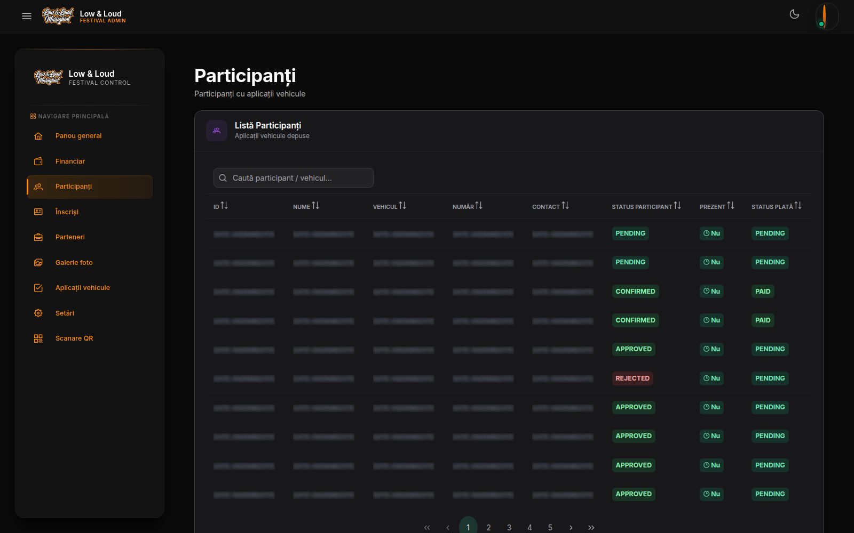Click the Low & Loud logo in the header
The height and width of the screenshot is (533, 854).
click(x=58, y=17)
